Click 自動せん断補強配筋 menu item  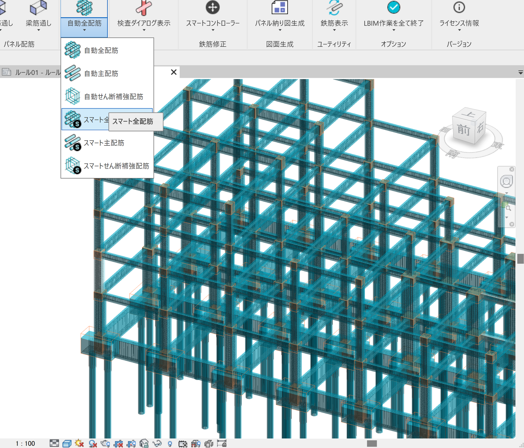coord(113,96)
